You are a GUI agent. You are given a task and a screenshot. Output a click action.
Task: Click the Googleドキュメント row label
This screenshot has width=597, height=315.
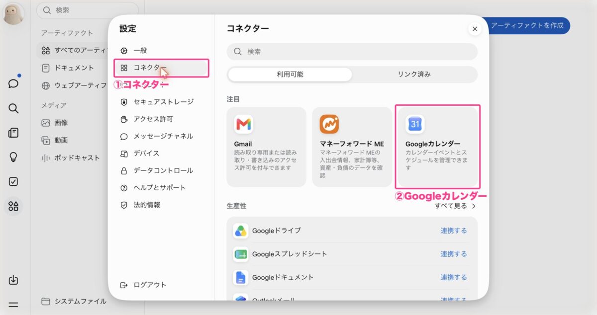(x=283, y=277)
